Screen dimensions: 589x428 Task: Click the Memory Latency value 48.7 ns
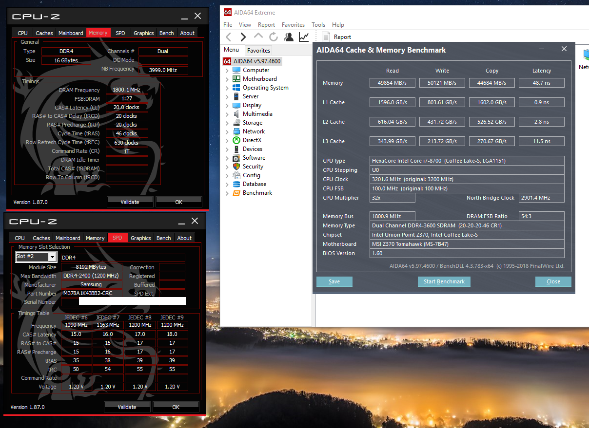coord(542,83)
